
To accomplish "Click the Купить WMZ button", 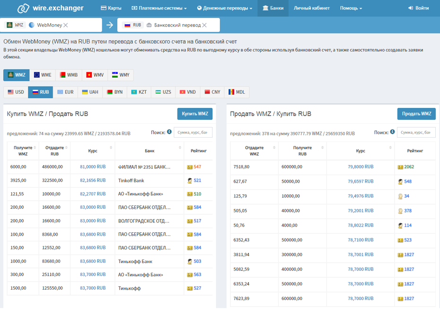I will (x=195, y=114).
